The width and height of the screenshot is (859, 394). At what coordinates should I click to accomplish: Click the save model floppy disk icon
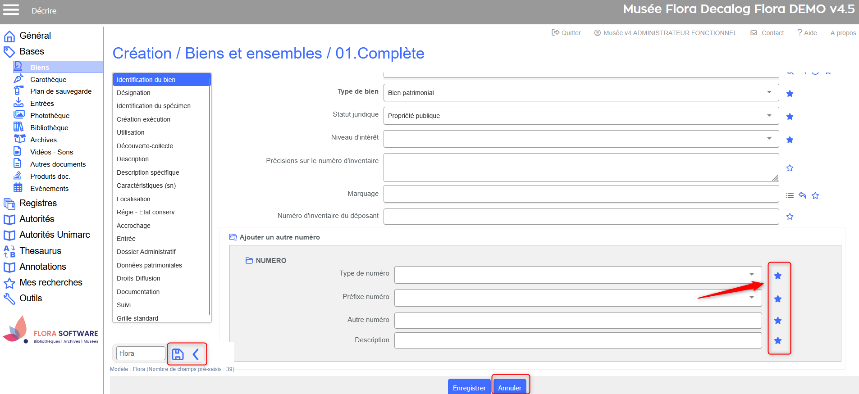(x=178, y=354)
